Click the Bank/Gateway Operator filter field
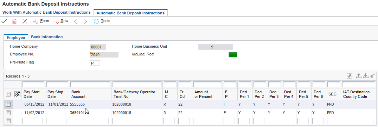 pos(137,85)
